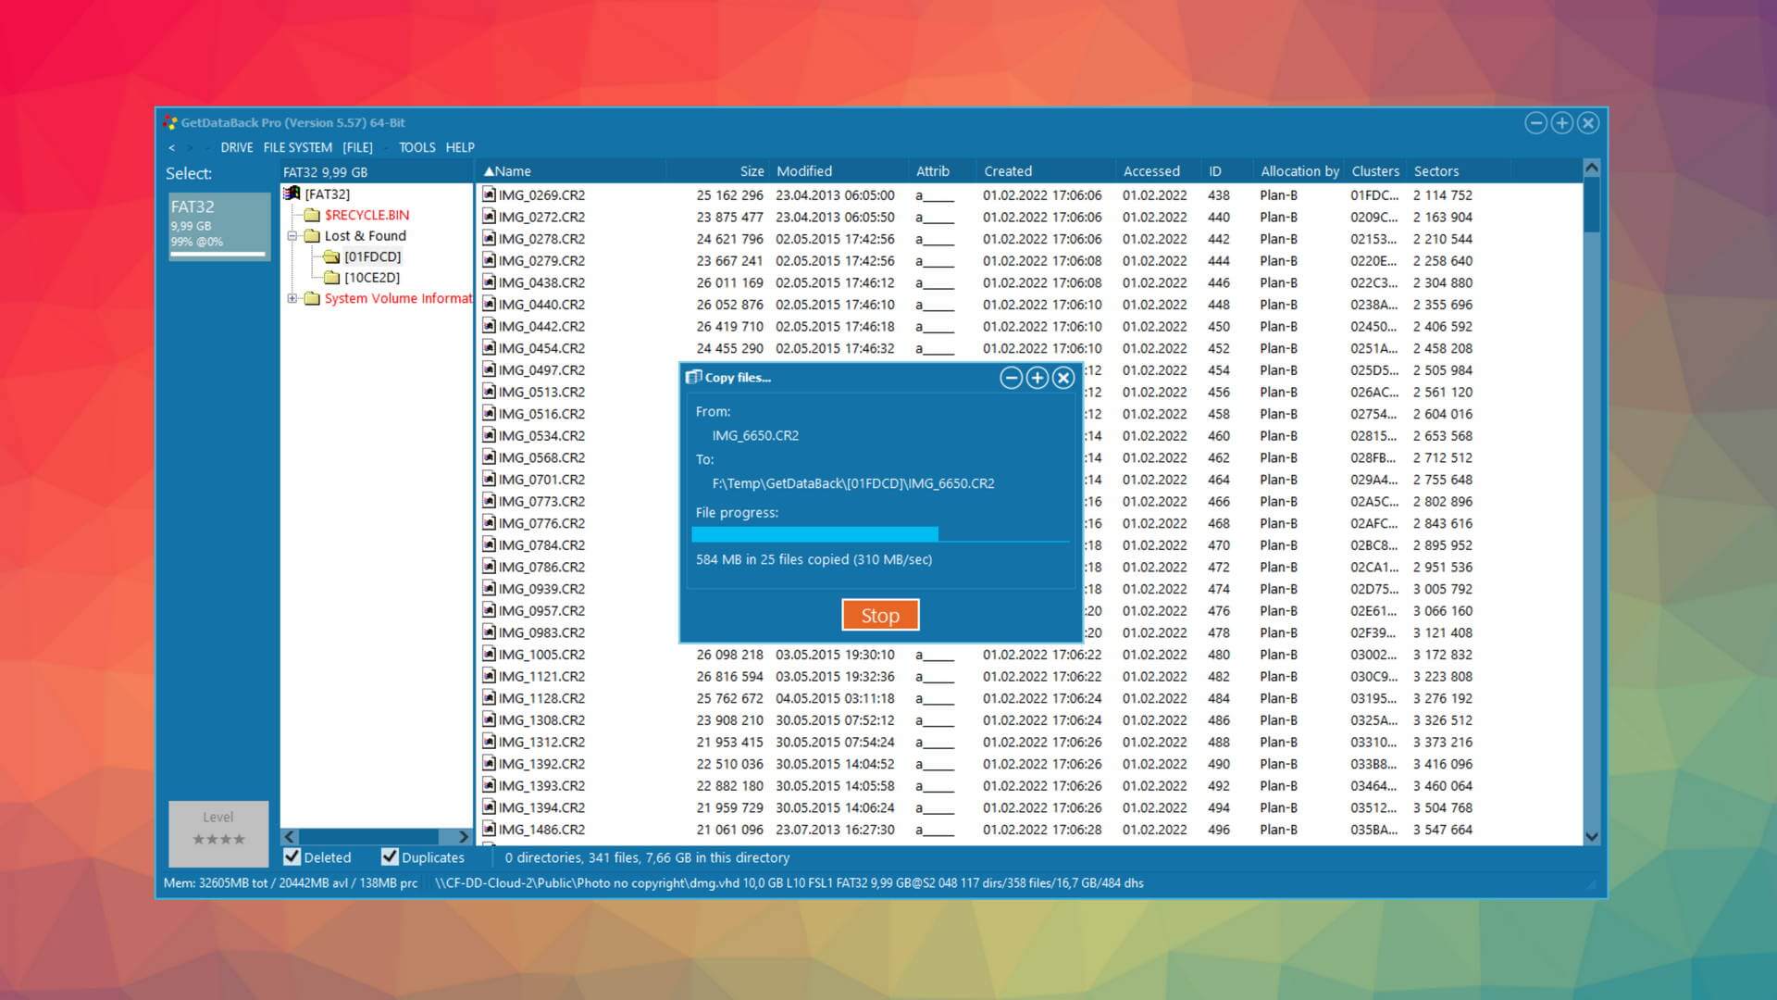This screenshot has width=1777, height=1000.
Task: Select the IMG_1005.CR2 file row
Action: click(1029, 655)
